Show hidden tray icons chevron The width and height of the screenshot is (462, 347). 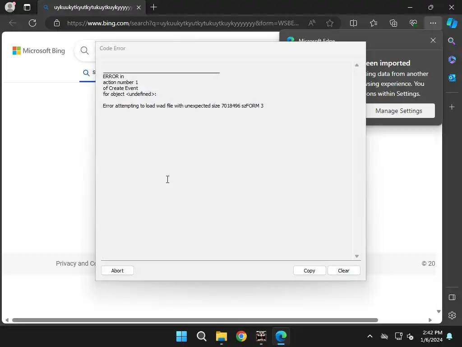coord(370,336)
